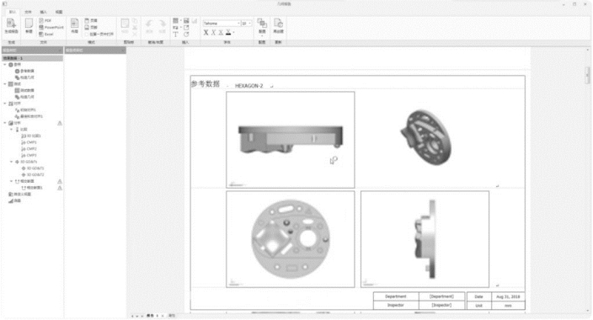Screen dimensions: 593x320
Task: Select 3D GD&T2 in the tree
Action: [33, 175]
